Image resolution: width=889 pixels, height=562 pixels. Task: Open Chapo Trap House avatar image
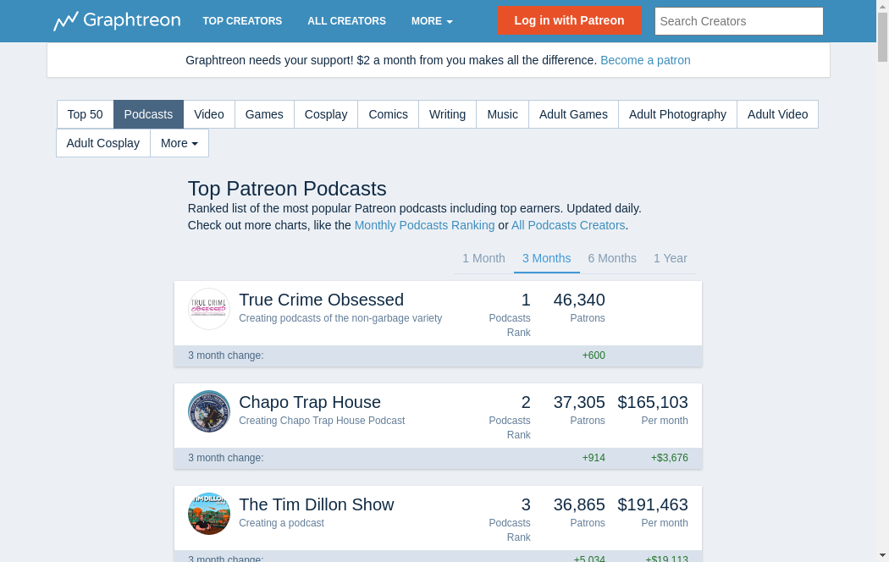[x=209, y=411]
